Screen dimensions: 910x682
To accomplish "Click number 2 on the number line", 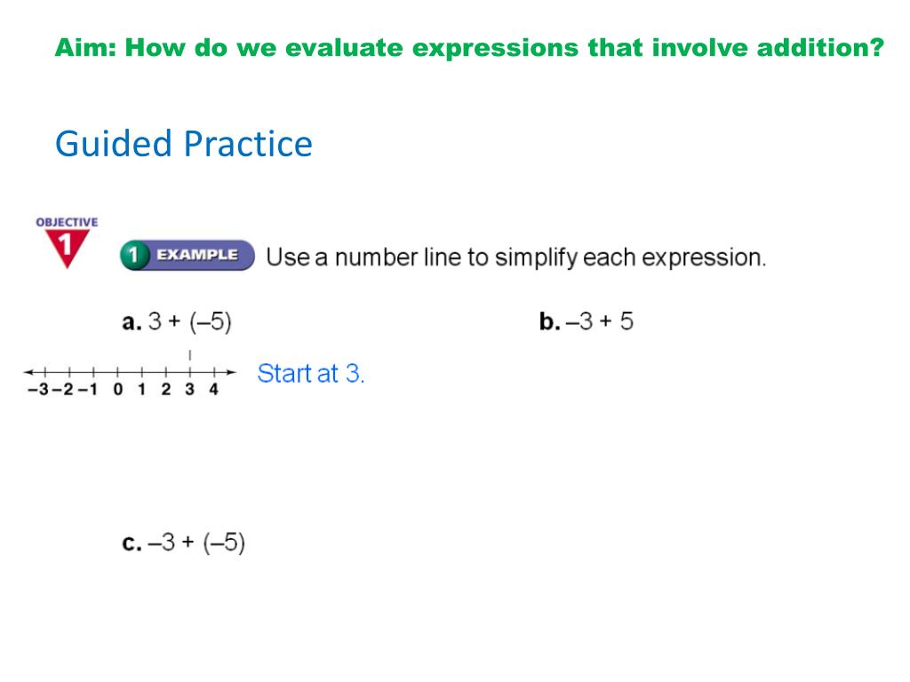I will 166,390.
